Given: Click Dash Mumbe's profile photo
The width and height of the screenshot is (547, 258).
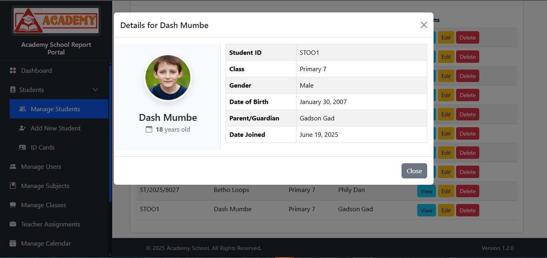Looking at the screenshot, I should tap(168, 78).
